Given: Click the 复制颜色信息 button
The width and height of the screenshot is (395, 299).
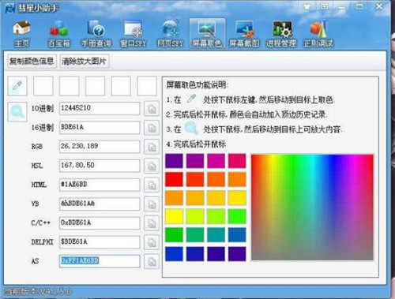Looking at the screenshot, I should (32, 62).
